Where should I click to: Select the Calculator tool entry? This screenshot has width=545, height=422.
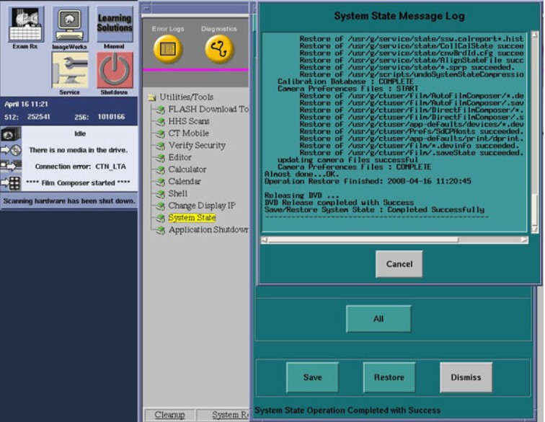click(187, 170)
